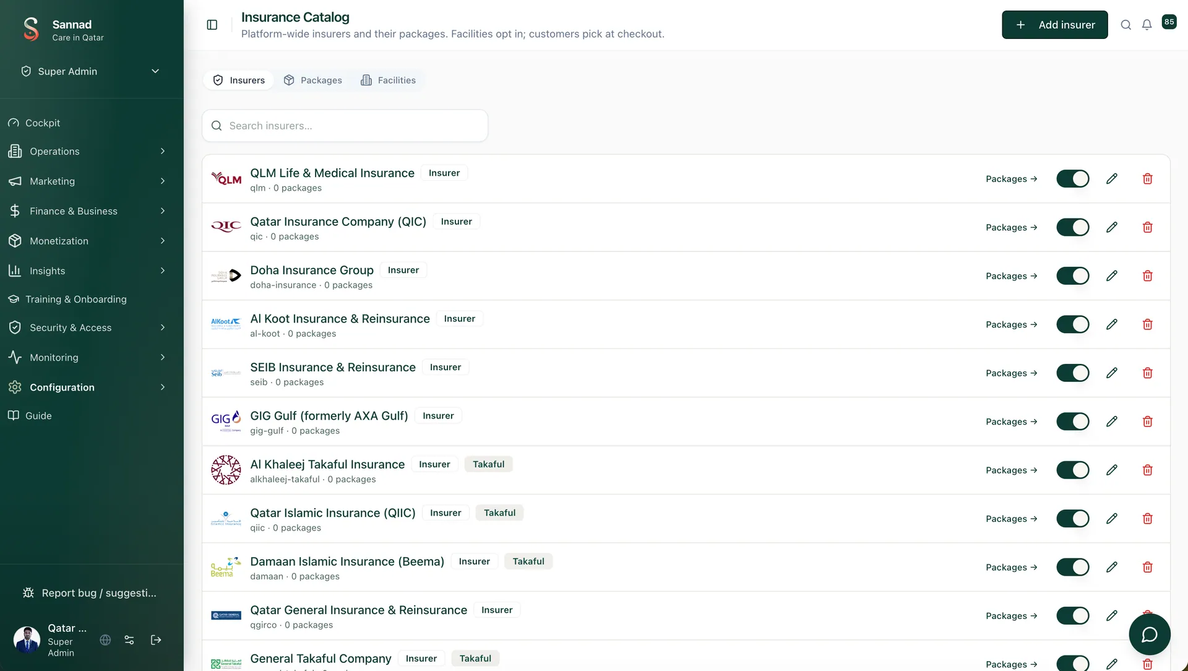Switch to the Packages tab

312,80
